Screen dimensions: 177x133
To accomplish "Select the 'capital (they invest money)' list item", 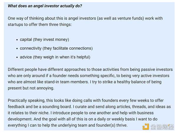I will click(x=44, y=40).
